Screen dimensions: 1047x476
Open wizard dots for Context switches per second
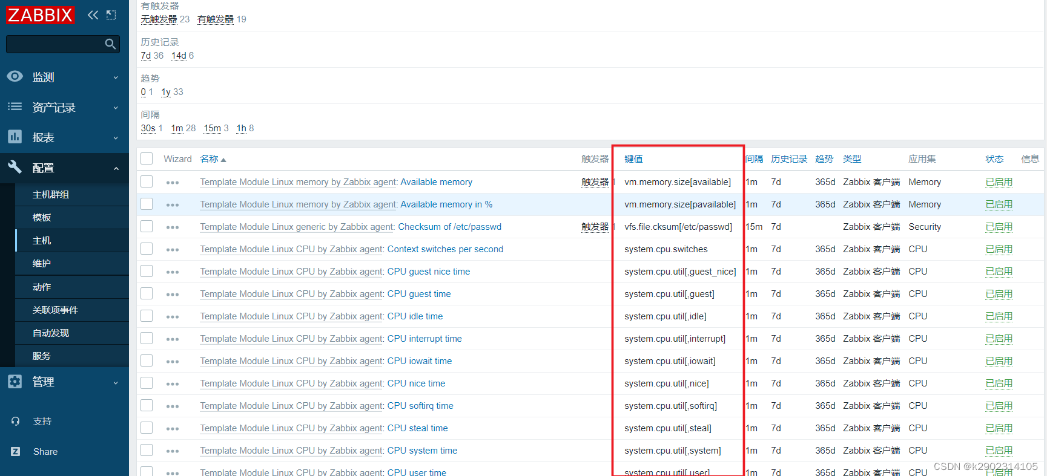click(x=173, y=250)
